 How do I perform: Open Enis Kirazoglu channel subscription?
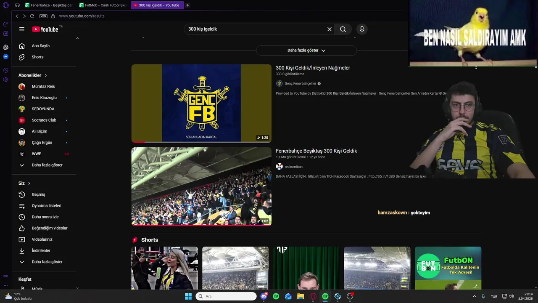coord(44,98)
